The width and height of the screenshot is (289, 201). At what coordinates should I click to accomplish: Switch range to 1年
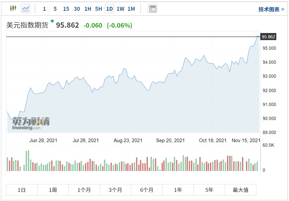click(x=178, y=190)
